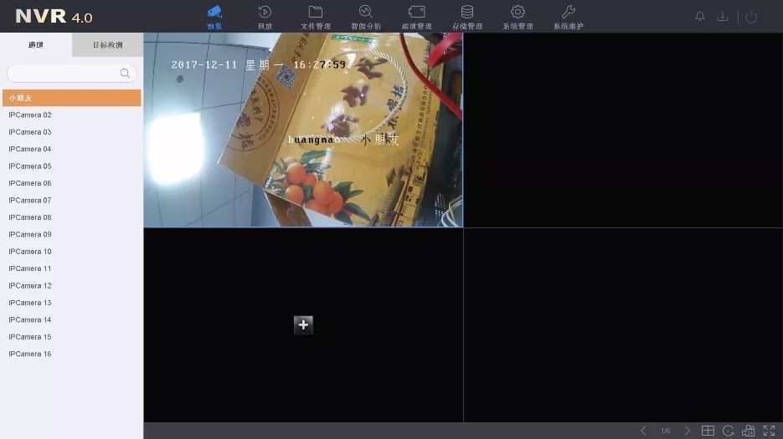
Task: Open 系统维护 maintenance wrench
Action: click(x=568, y=17)
